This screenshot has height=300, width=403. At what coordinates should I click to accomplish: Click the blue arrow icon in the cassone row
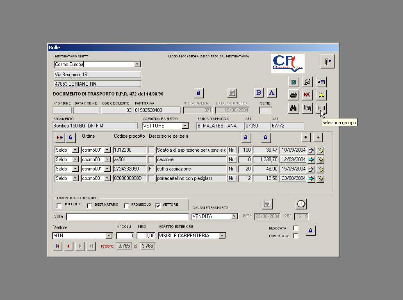(311, 160)
